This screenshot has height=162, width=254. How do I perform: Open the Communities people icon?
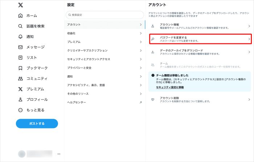coord(20,78)
